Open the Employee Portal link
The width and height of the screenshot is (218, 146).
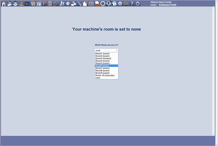(167, 5)
